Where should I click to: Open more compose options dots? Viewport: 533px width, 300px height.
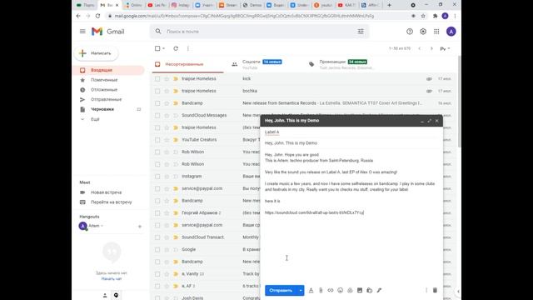click(426, 290)
